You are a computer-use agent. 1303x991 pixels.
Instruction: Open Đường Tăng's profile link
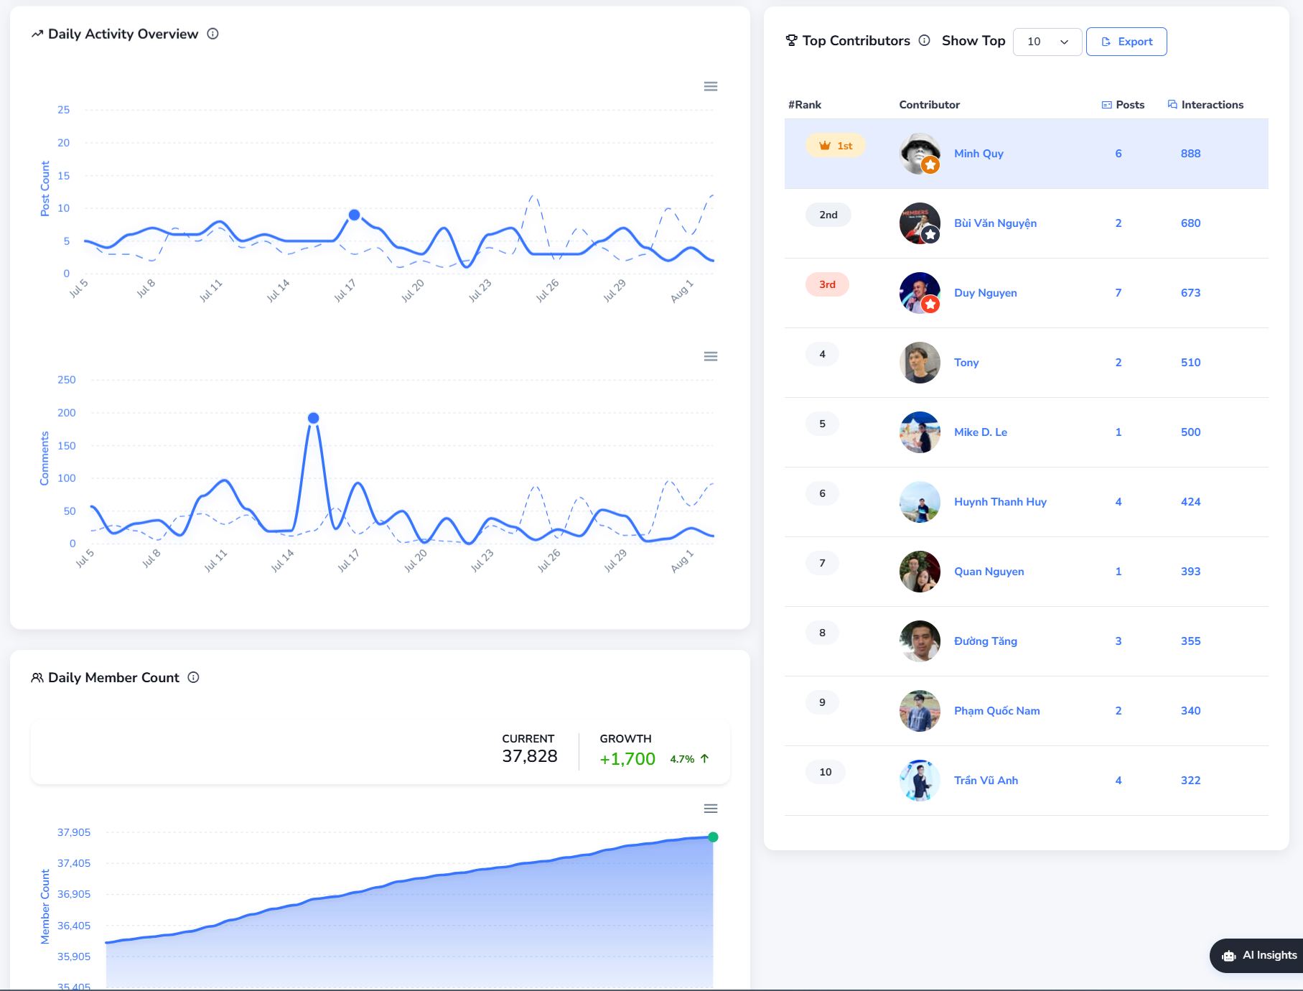coord(985,641)
